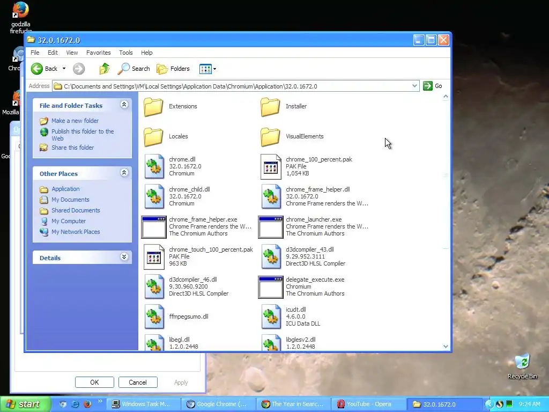
Task: Launch Firefox from Quick Launch bar
Action: 87,404
